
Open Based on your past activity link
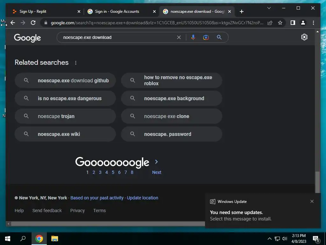pos(97,198)
